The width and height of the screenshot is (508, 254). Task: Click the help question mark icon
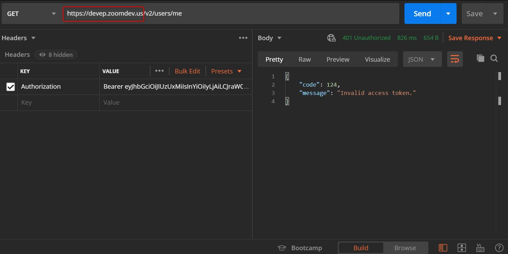(499, 248)
